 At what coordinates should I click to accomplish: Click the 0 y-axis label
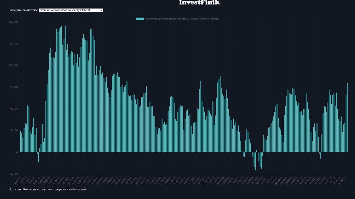[x=17, y=152]
